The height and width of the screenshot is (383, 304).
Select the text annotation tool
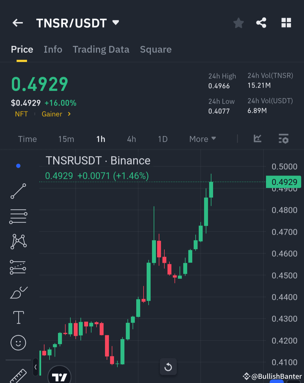click(x=18, y=317)
